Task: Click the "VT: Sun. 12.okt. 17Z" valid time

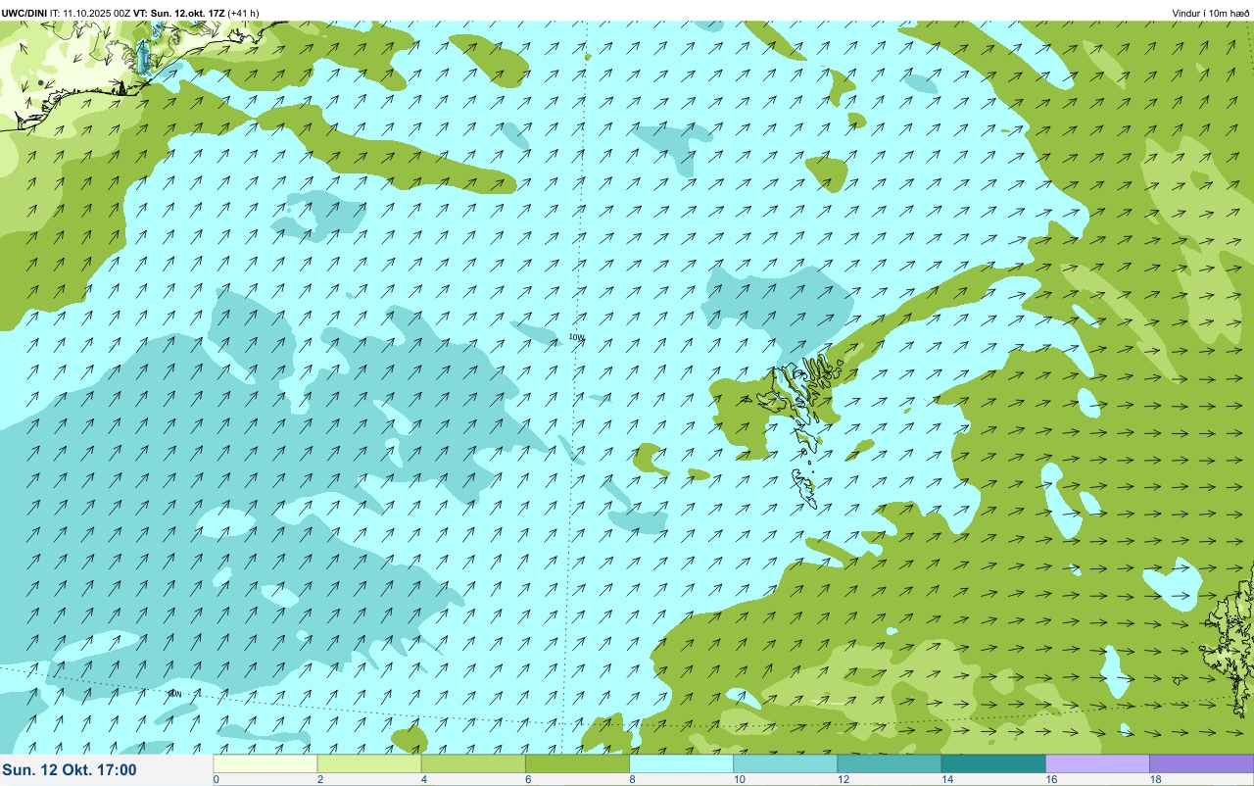Action: click(x=178, y=14)
